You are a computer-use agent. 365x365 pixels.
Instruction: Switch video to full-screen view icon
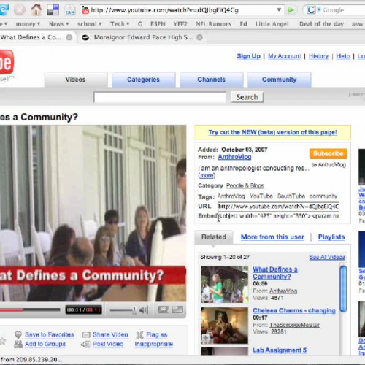click(177, 310)
